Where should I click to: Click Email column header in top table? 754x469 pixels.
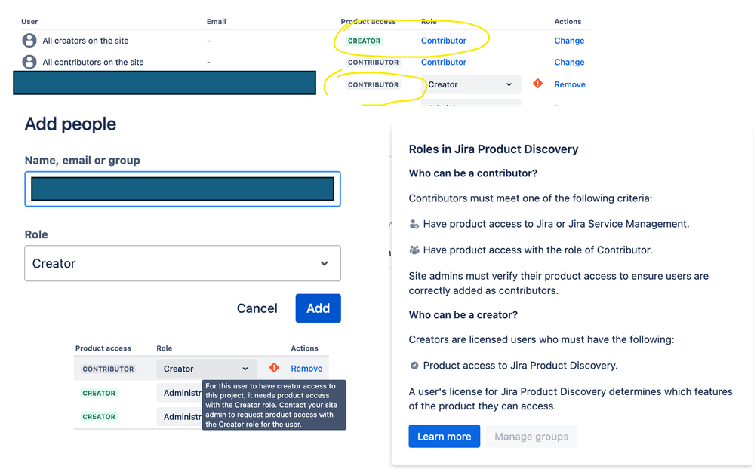(x=217, y=22)
